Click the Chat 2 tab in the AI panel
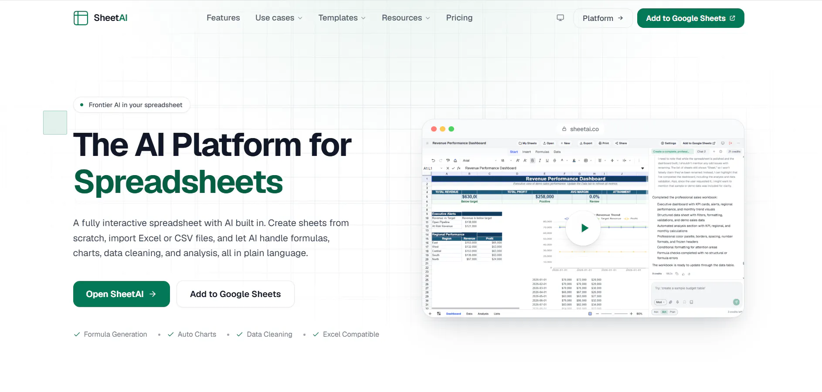This screenshot has height=392, width=822. (701, 152)
